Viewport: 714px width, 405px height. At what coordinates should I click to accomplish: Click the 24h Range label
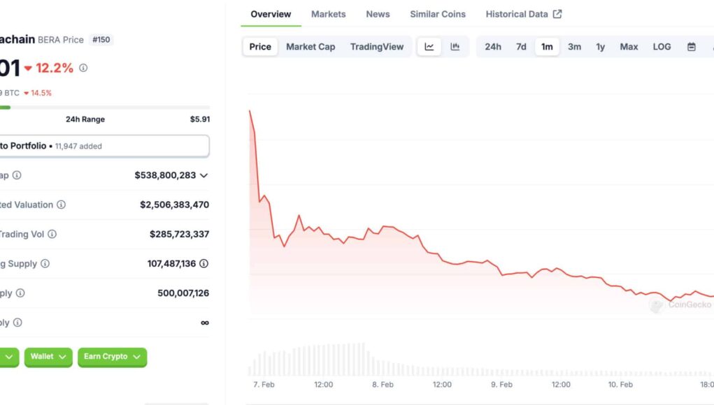click(x=85, y=119)
